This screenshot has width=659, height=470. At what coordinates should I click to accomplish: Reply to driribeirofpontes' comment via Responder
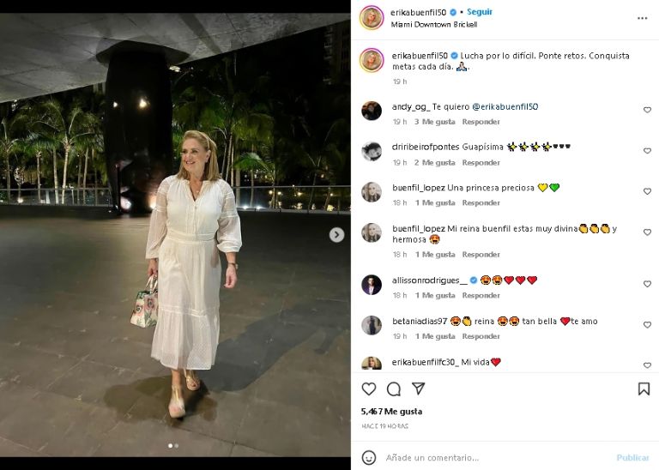pos(481,163)
